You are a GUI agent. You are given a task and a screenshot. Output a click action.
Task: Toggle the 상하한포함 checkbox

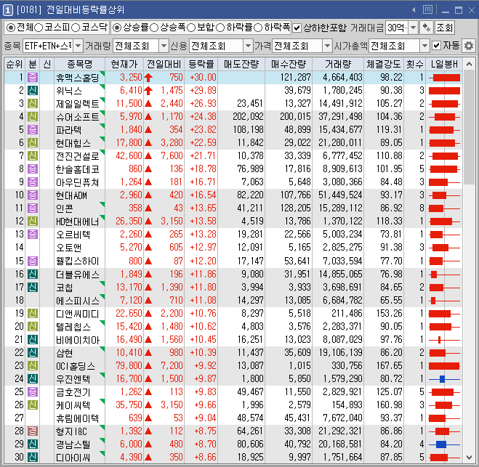297,28
